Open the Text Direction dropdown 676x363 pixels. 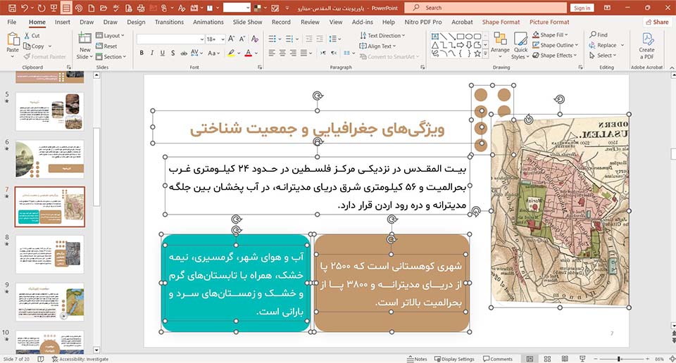tap(382, 36)
